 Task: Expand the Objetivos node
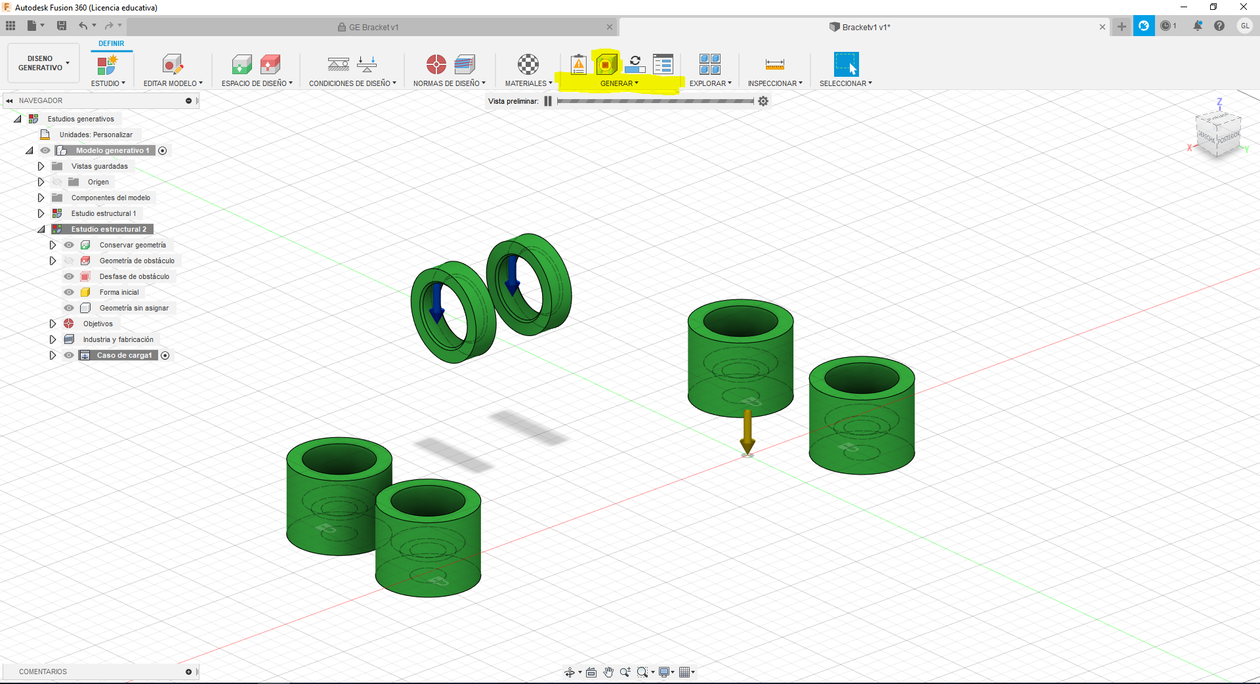point(52,324)
